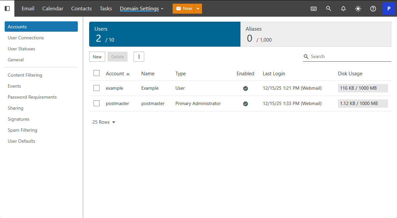397x218 pixels.
Task: Select the postmaster account checkbox
Action: coord(96,103)
